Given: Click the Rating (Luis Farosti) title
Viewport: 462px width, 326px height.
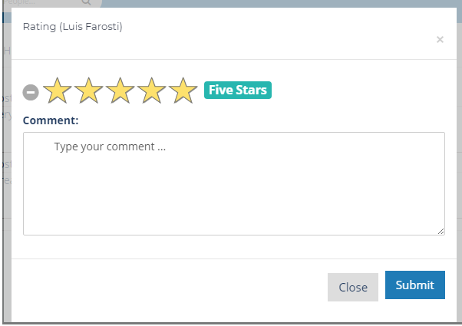Looking at the screenshot, I should point(72,27).
